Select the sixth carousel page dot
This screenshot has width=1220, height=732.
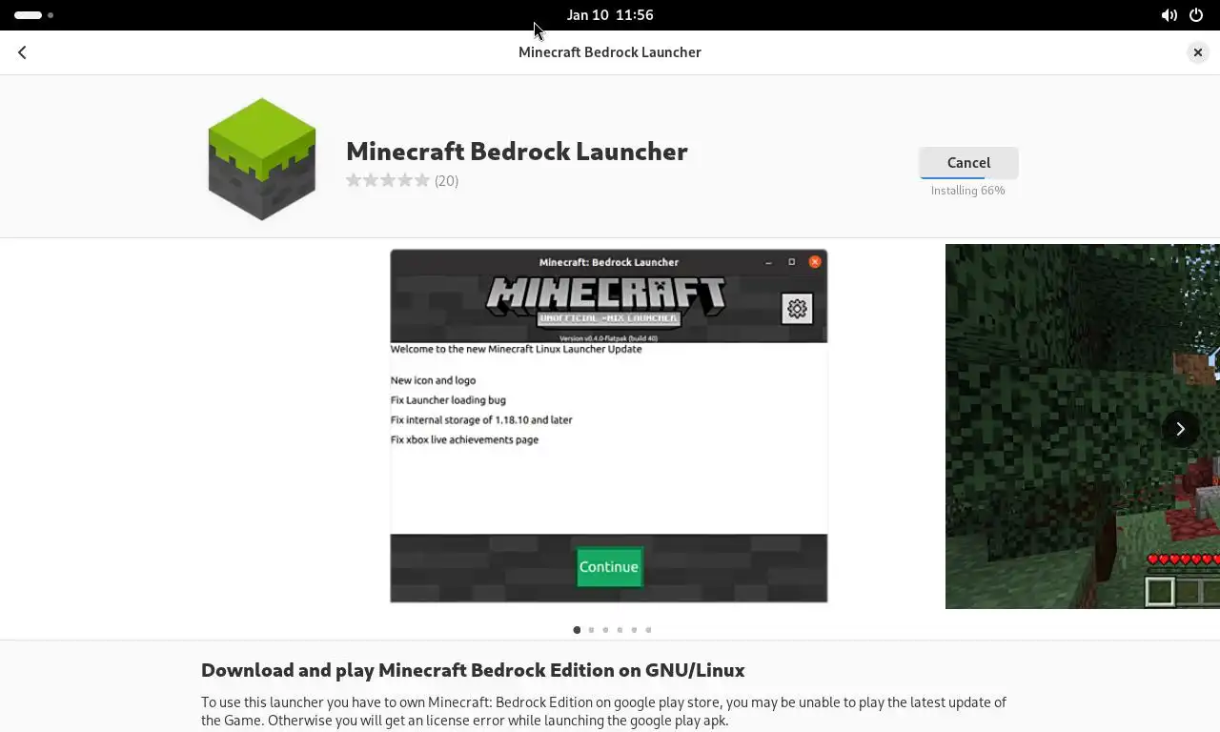pos(648,630)
